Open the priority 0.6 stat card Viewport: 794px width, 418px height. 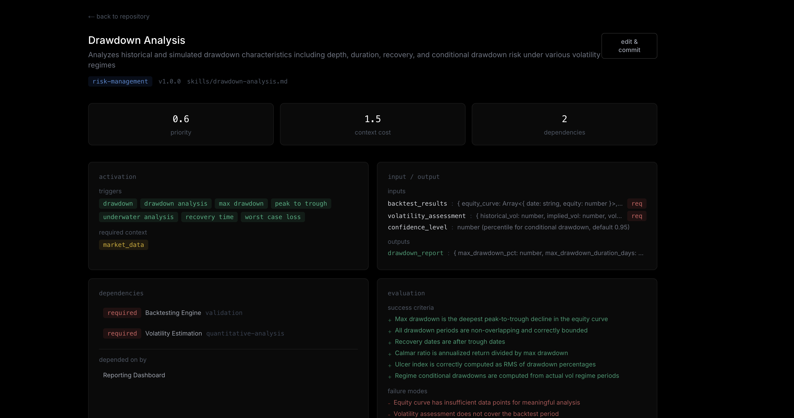pos(181,124)
